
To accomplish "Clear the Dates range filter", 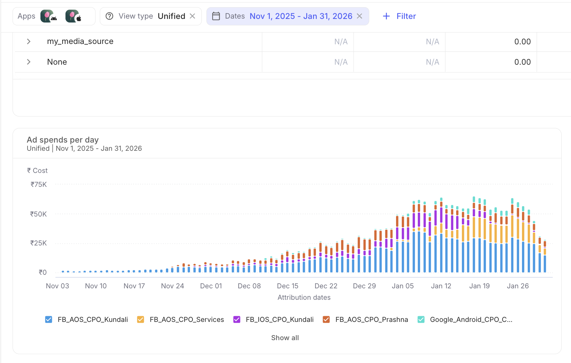I will pyautogui.click(x=360, y=16).
